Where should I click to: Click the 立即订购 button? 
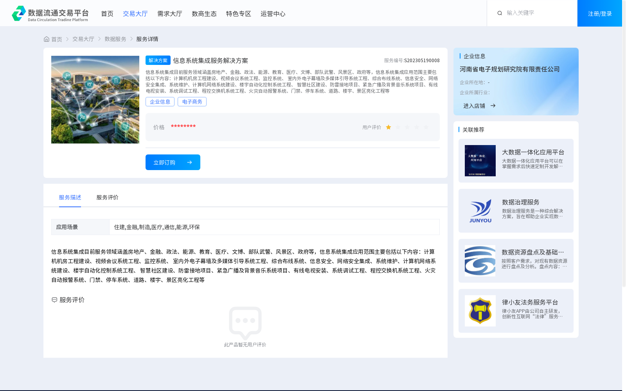click(x=173, y=162)
